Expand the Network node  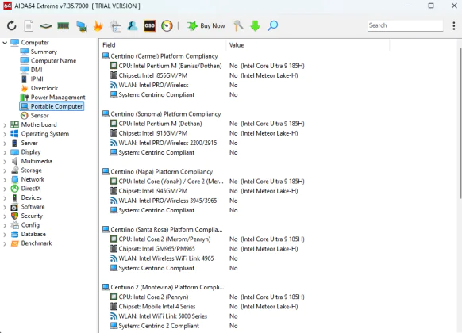(5, 180)
